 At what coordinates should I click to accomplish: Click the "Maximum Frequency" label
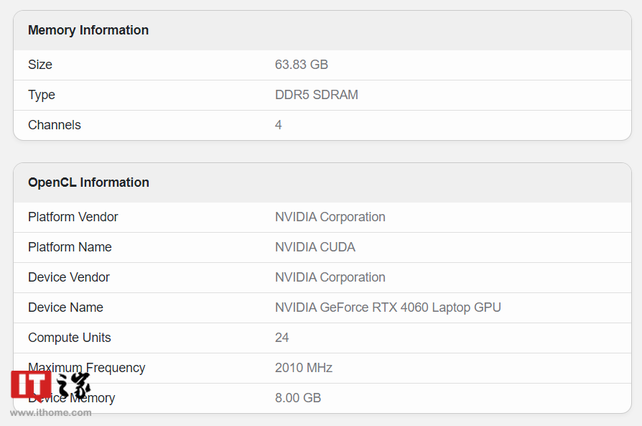86,368
